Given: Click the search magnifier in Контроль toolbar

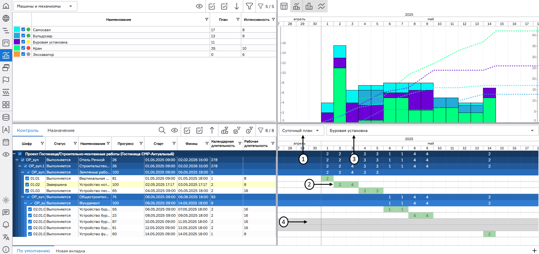Looking at the screenshot, I should (162, 130).
